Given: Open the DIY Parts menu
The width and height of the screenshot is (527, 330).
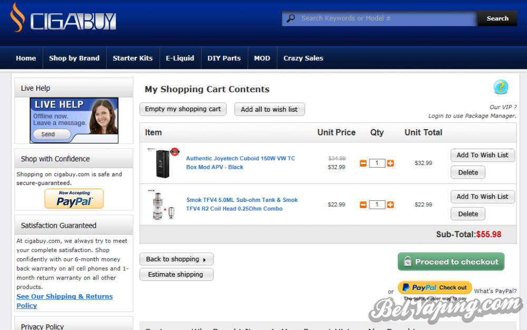Looking at the screenshot, I should (x=224, y=58).
